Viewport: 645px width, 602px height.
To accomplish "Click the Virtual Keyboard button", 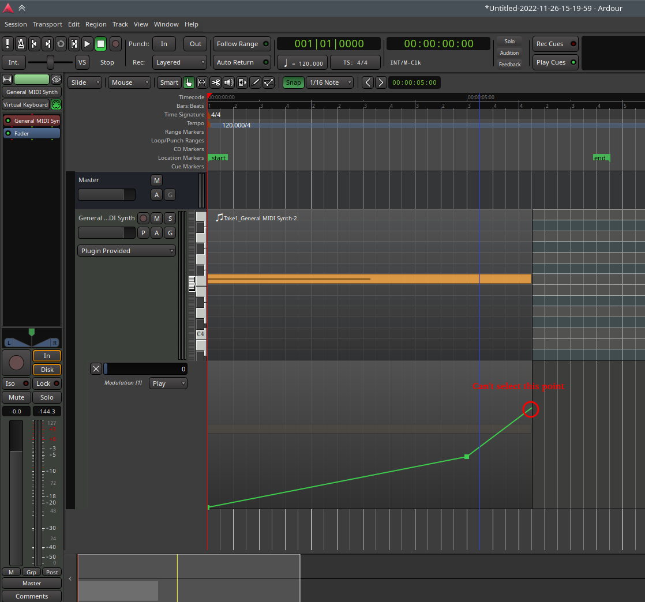I will (25, 104).
